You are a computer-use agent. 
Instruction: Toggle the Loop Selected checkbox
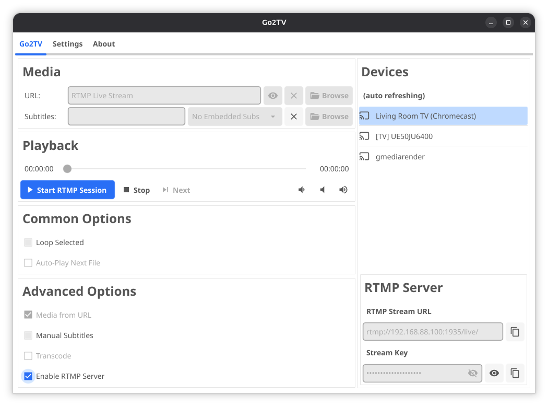[28, 242]
